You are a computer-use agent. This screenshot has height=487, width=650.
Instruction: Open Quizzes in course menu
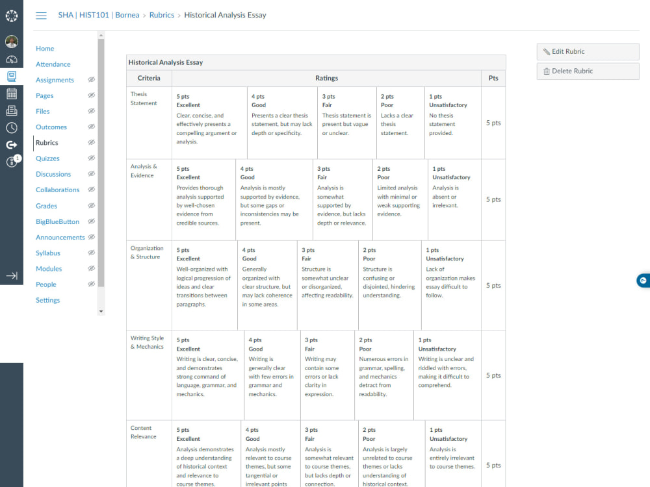(x=47, y=158)
